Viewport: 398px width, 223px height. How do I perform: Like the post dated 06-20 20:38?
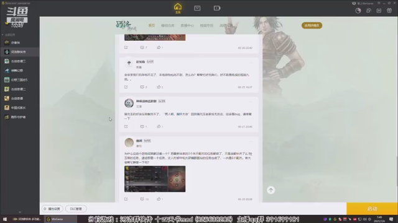tap(160, 199)
